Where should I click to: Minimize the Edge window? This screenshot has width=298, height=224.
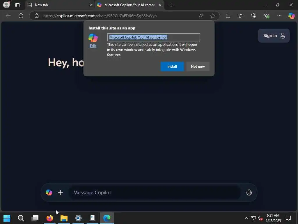(264, 5)
